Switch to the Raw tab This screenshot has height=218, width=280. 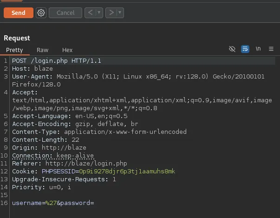point(42,50)
